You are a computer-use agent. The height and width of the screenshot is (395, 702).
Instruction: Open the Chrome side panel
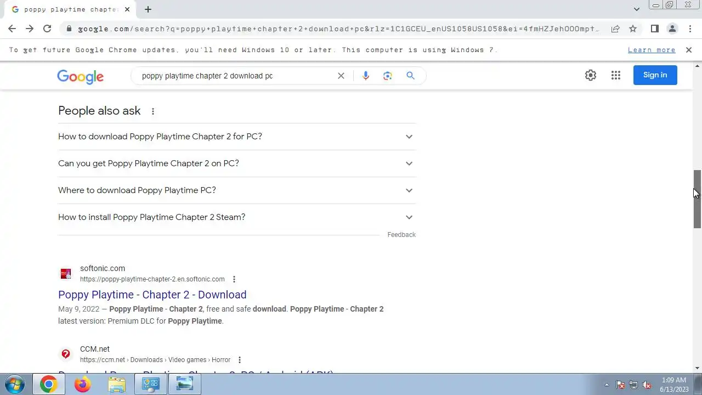tap(655, 29)
